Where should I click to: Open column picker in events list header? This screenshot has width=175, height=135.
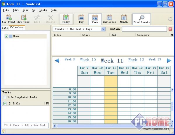(172, 35)
